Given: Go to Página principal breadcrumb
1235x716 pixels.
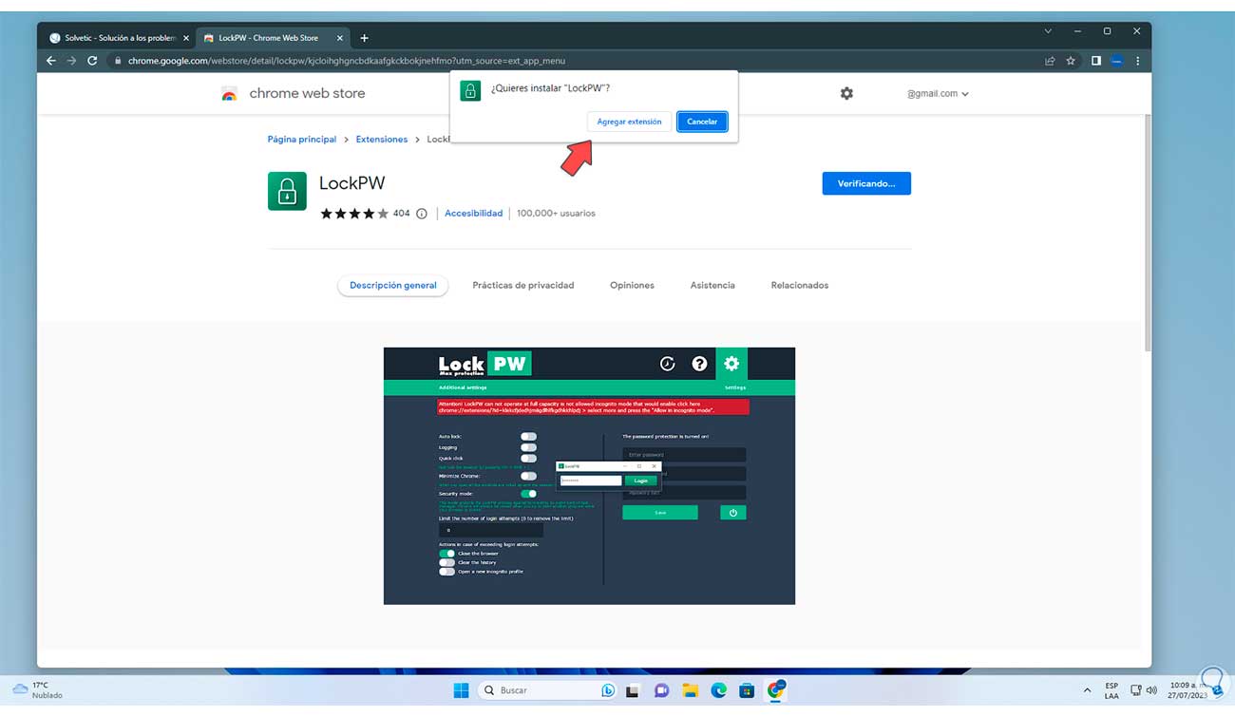Looking at the screenshot, I should pyautogui.click(x=302, y=140).
